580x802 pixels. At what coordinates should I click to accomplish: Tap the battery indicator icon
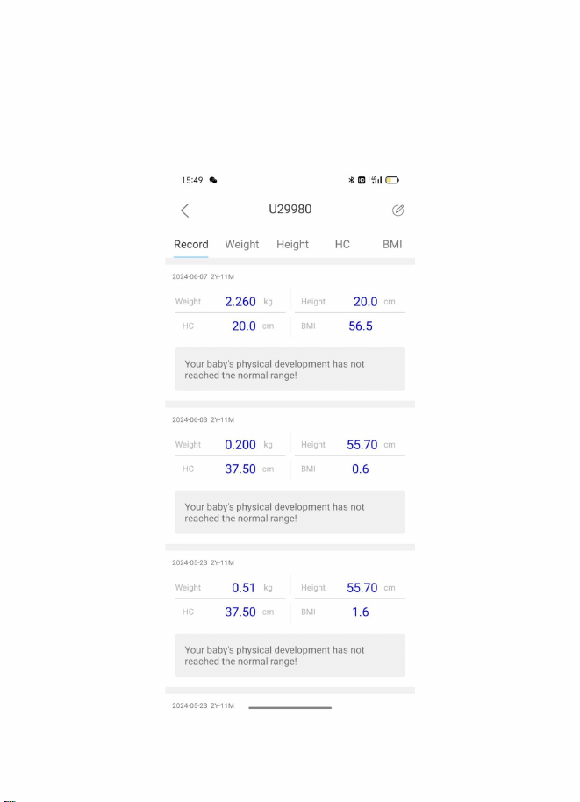click(x=392, y=180)
